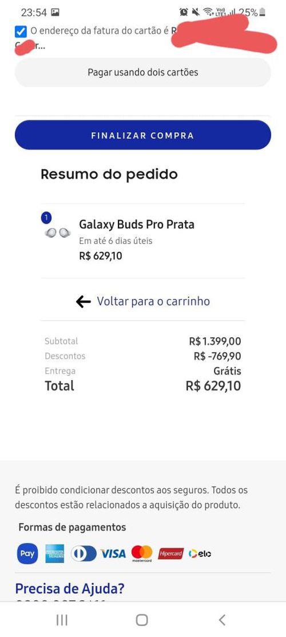This screenshot has height=637, width=286.
Task: Uncheck the billing address checkbox
Action: 21,32
